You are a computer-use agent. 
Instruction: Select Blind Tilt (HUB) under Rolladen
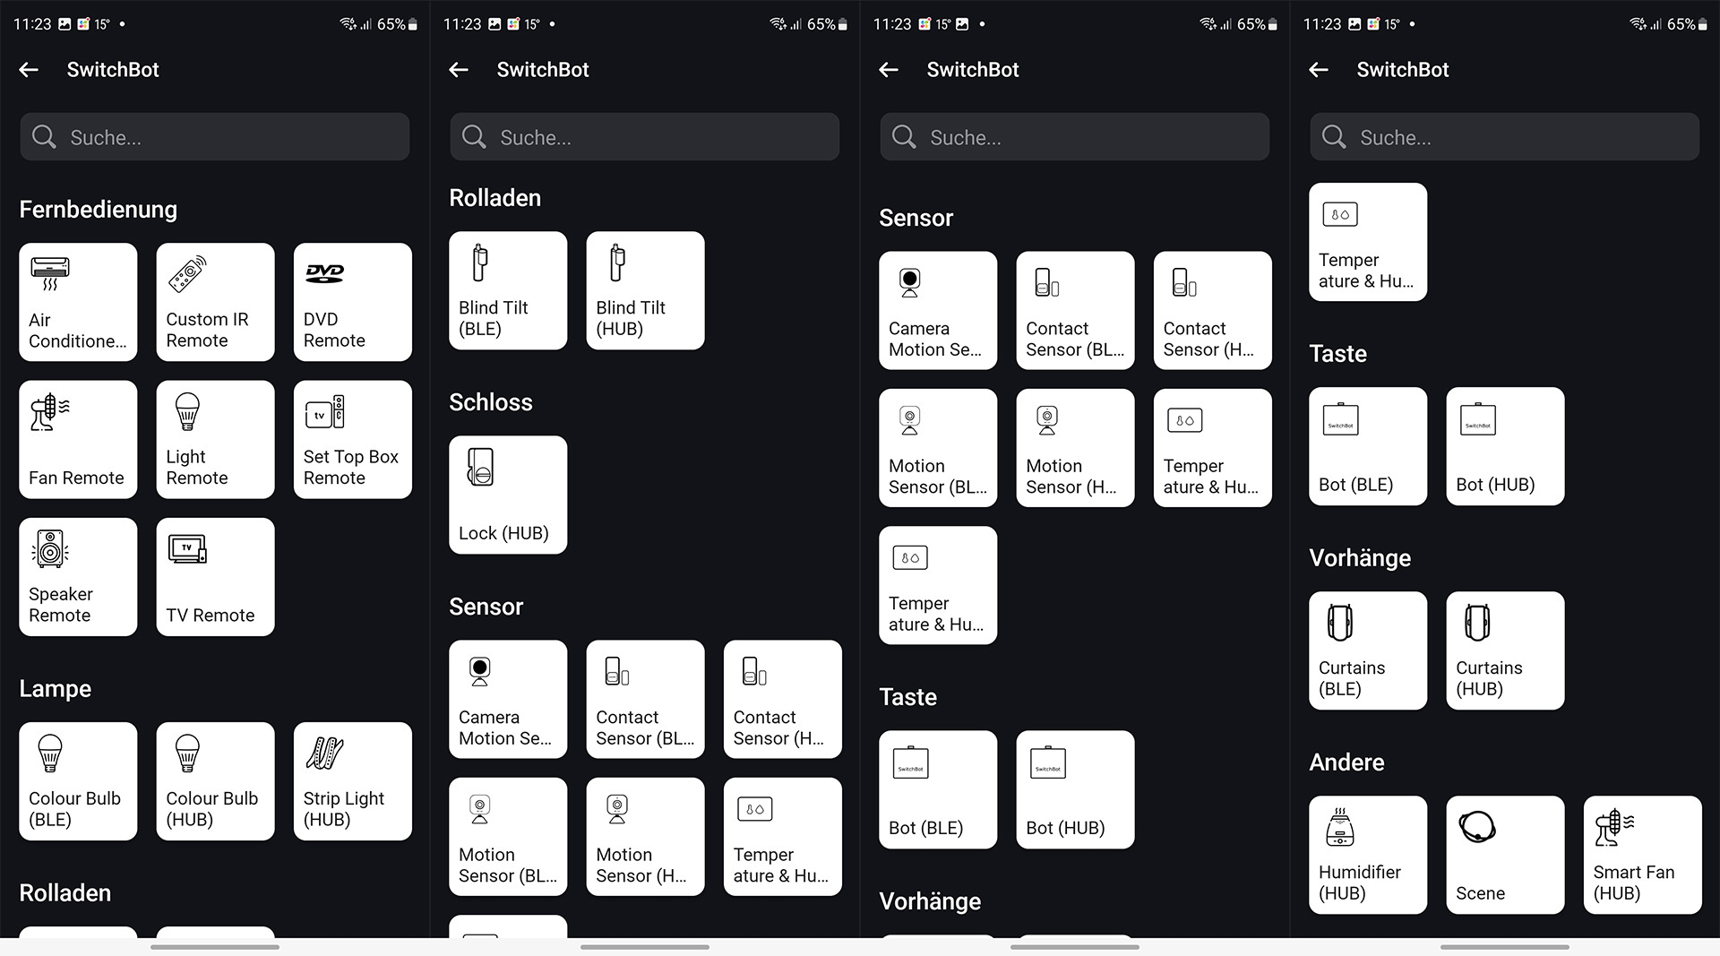click(645, 290)
